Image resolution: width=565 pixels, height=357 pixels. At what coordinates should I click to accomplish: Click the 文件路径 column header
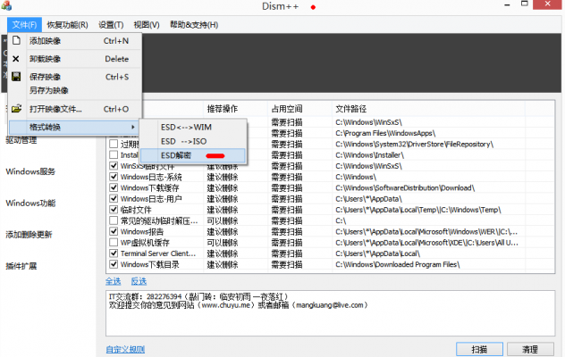(x=428, y=109)
